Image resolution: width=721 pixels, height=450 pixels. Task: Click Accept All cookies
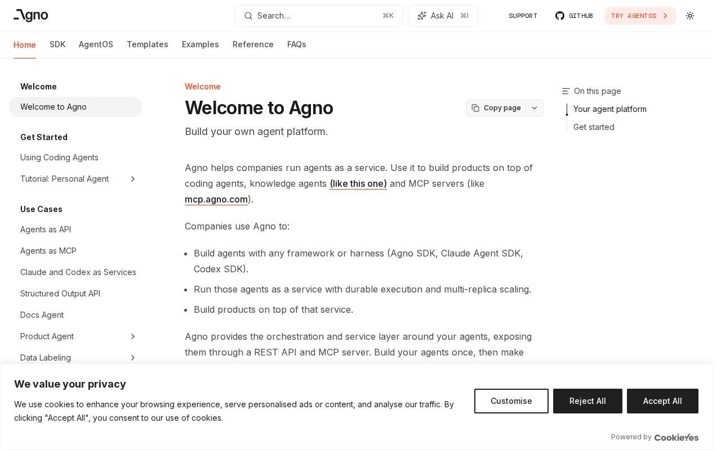pos(662,401)
